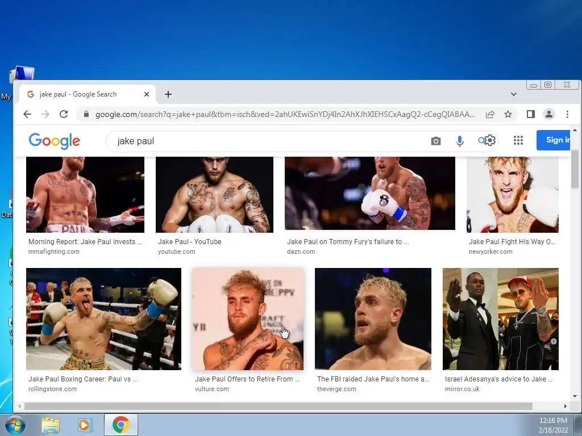Screen dimensions: 582x436
Task: Open the Jake Paul - YouTube image thumbnail
Action: (214, 195)
